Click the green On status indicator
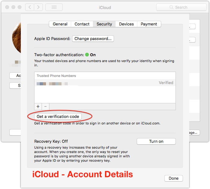210x189 pixels. click(x=87, y=55)
